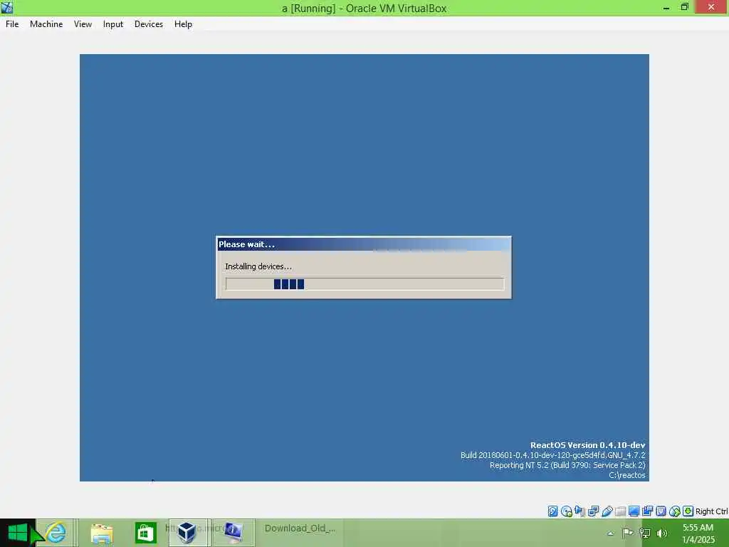This screenshot has width=729, height=547.
Task: Open the Input menu
Action: coord(113,24)
